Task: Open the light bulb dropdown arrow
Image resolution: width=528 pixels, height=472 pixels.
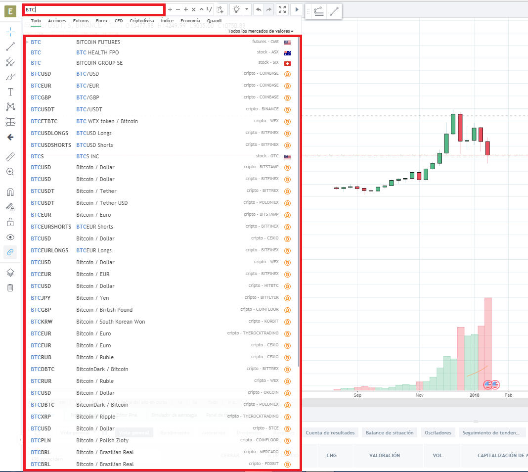Action: point(247,9)
